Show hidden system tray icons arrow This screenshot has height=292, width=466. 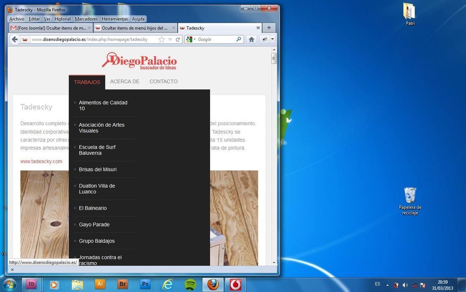pyautogui.click(x=387, y=285)
